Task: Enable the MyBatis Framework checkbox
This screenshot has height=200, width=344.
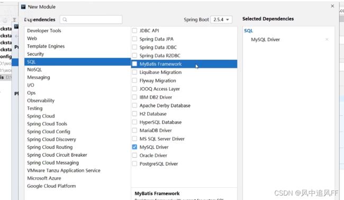Action: pos(134,64)
